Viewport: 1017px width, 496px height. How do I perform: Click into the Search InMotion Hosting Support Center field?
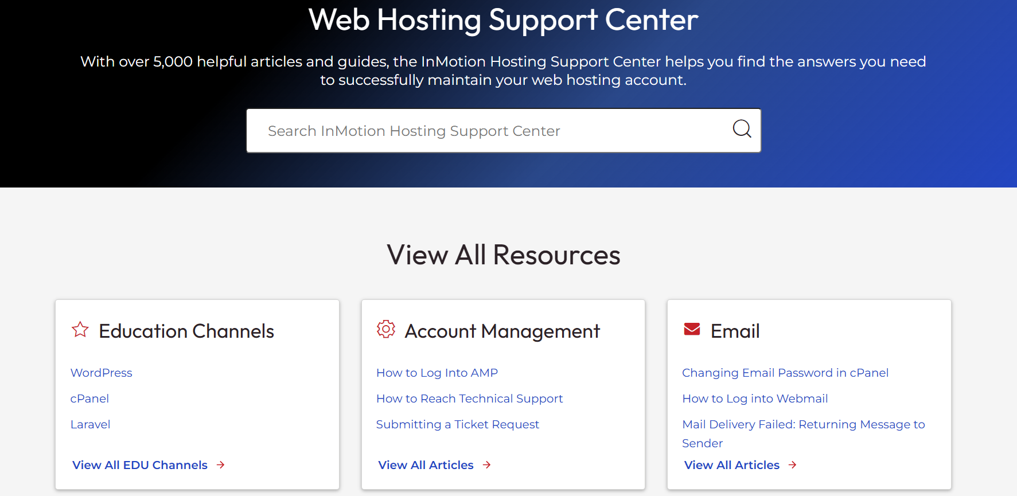[x=504, y=131]
